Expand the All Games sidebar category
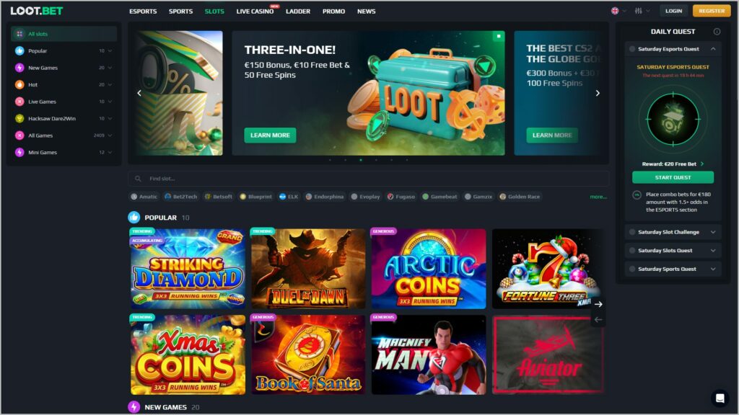This screenshot has width=739, height=415. [110, 135]
